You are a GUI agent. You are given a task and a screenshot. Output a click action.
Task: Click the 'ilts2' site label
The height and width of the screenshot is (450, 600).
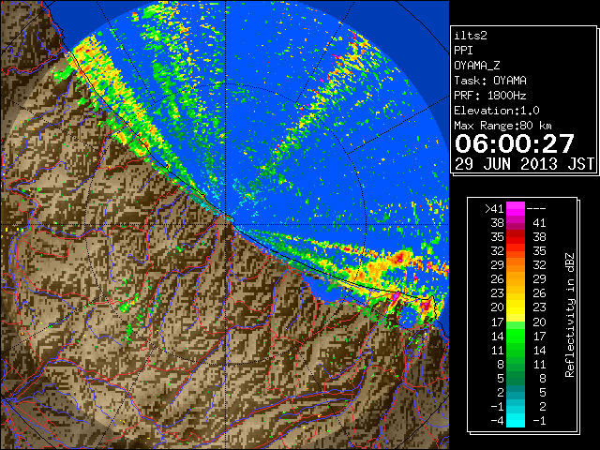pyautogui.click(x=471, y=36)
